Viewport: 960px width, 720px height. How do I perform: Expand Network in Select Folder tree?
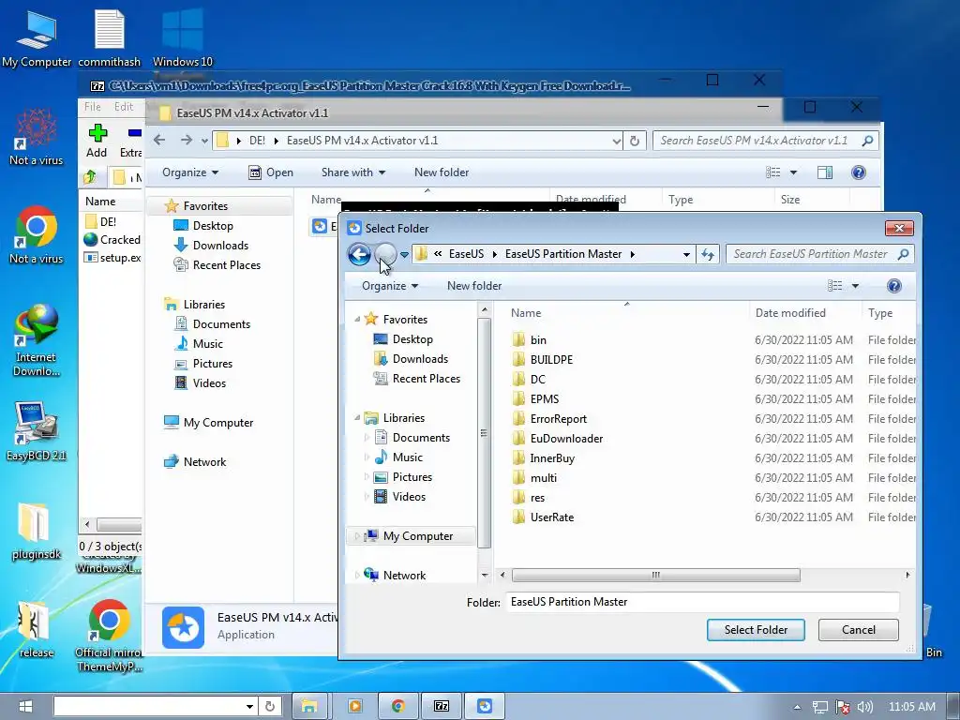click(357, 575)
